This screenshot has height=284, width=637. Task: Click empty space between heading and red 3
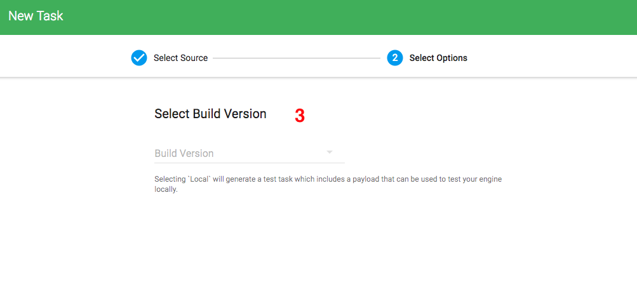click(280, 114)
